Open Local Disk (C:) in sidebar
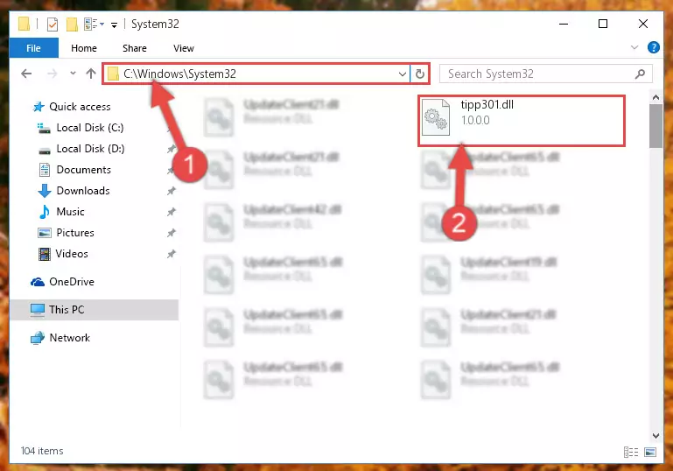The width and height of the screenshot is (673, 471). tap(90, 128)
